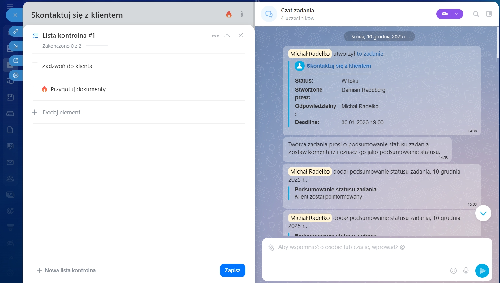Click the plus icon to add a checklist element
500x283 pixels.
point(34,112)
